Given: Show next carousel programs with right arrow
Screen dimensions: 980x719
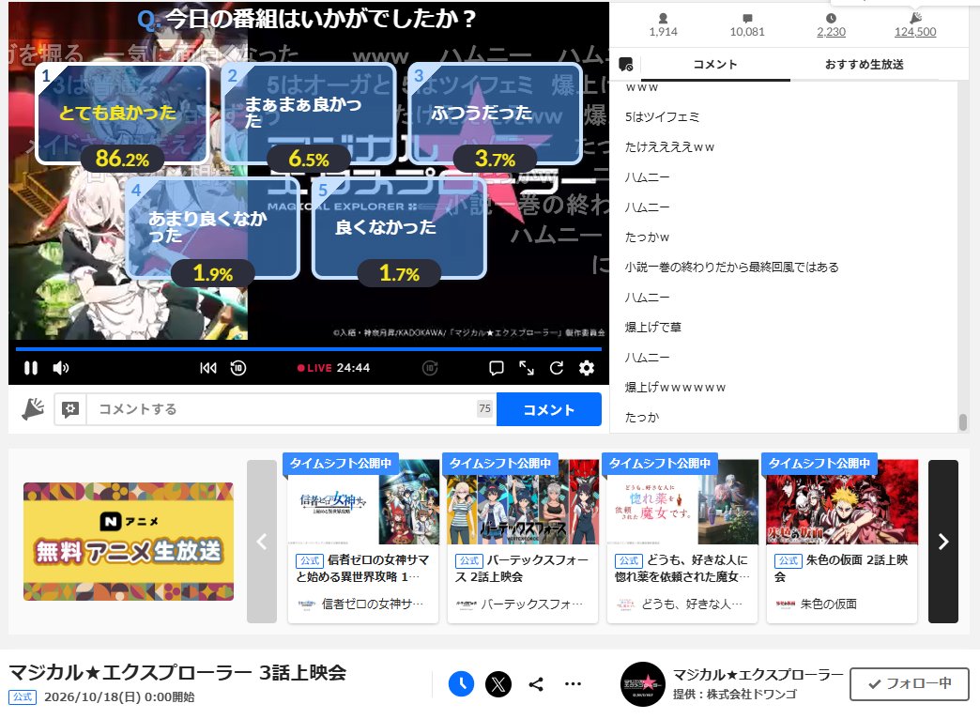Looking at the screenshot, I should coord(943,542).
